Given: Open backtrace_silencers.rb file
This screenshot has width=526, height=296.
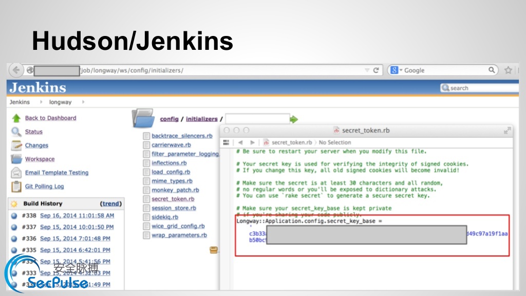Looking at the screenshot, I should tap(182, 136).
